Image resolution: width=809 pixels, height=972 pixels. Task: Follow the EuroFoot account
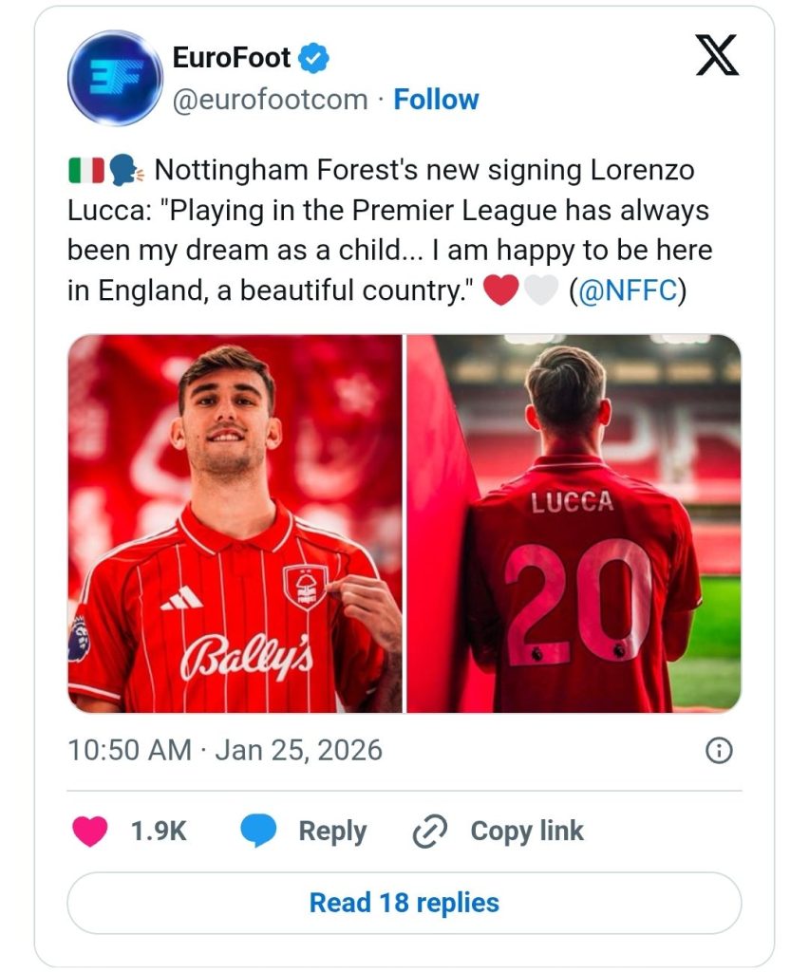pyautogui.click(x=436, y=100)
